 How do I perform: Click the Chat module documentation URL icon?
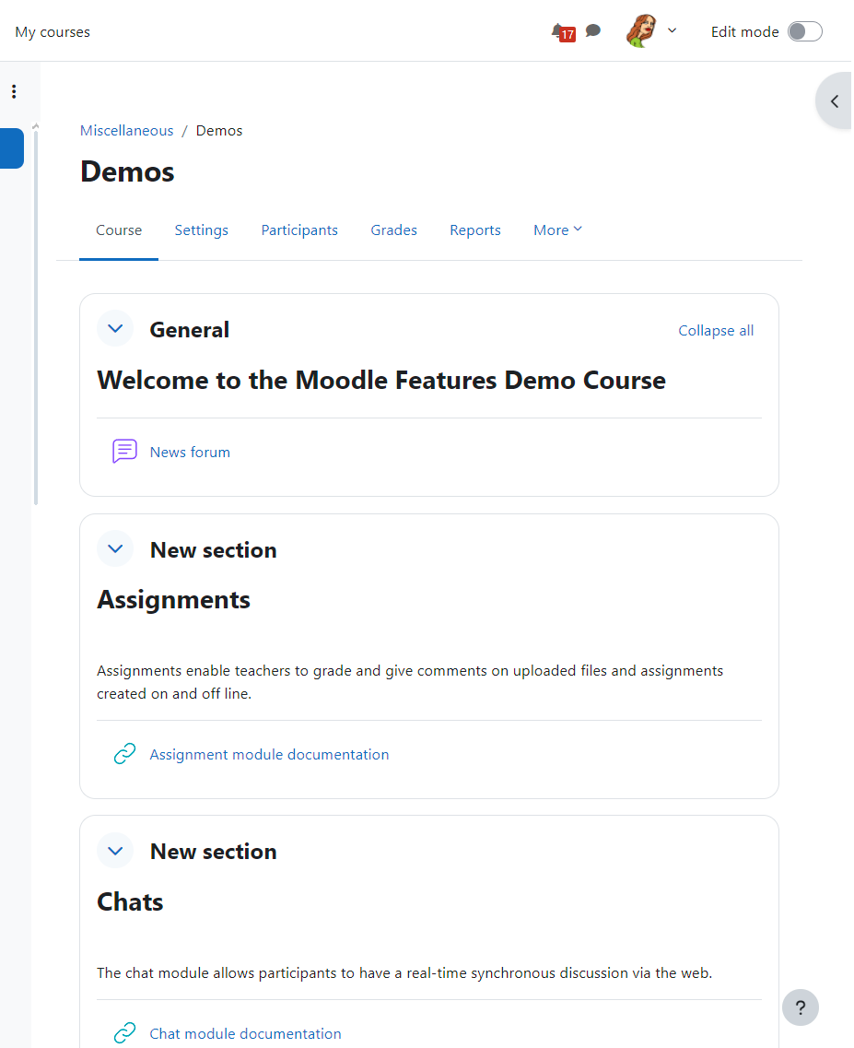pyautogui.click(x=125, y=1033)
